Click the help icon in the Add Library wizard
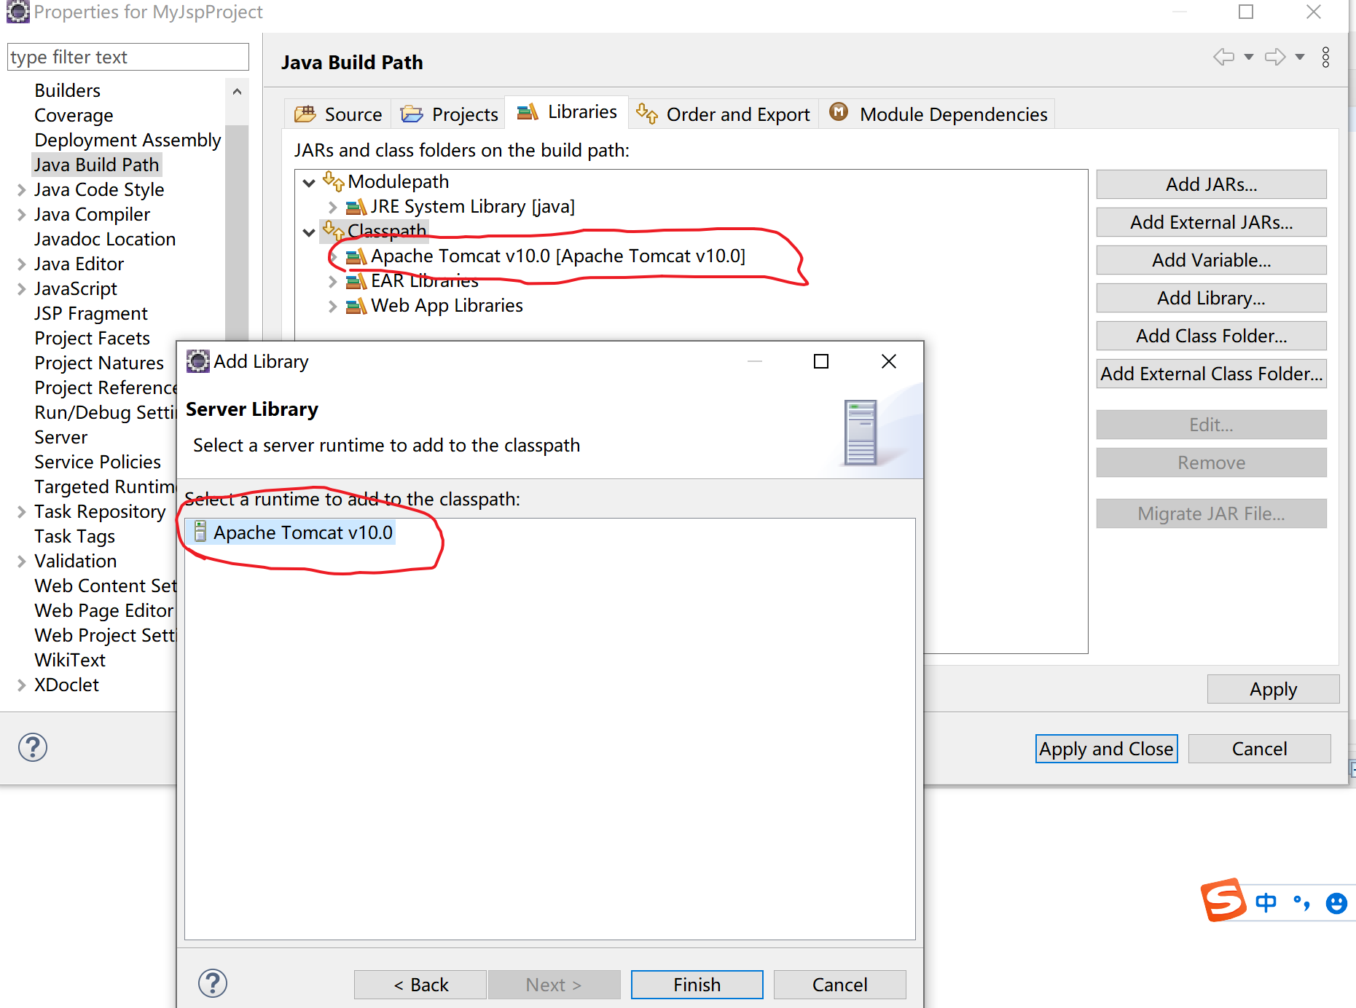Image resolution: width=1356 pixels, height=1008 pixels. 212,983
